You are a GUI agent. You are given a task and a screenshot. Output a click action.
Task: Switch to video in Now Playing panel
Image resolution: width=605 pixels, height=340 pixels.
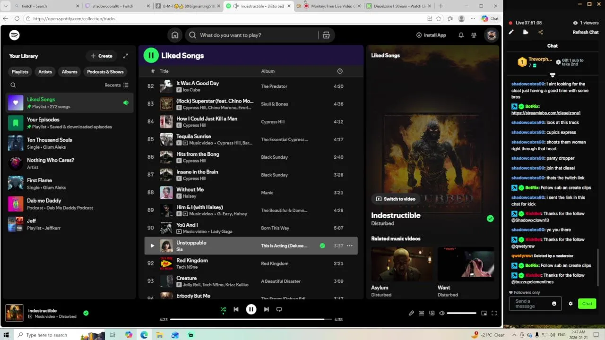point(396,199)
